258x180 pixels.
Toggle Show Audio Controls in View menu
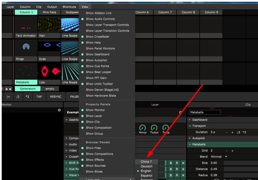100,19
